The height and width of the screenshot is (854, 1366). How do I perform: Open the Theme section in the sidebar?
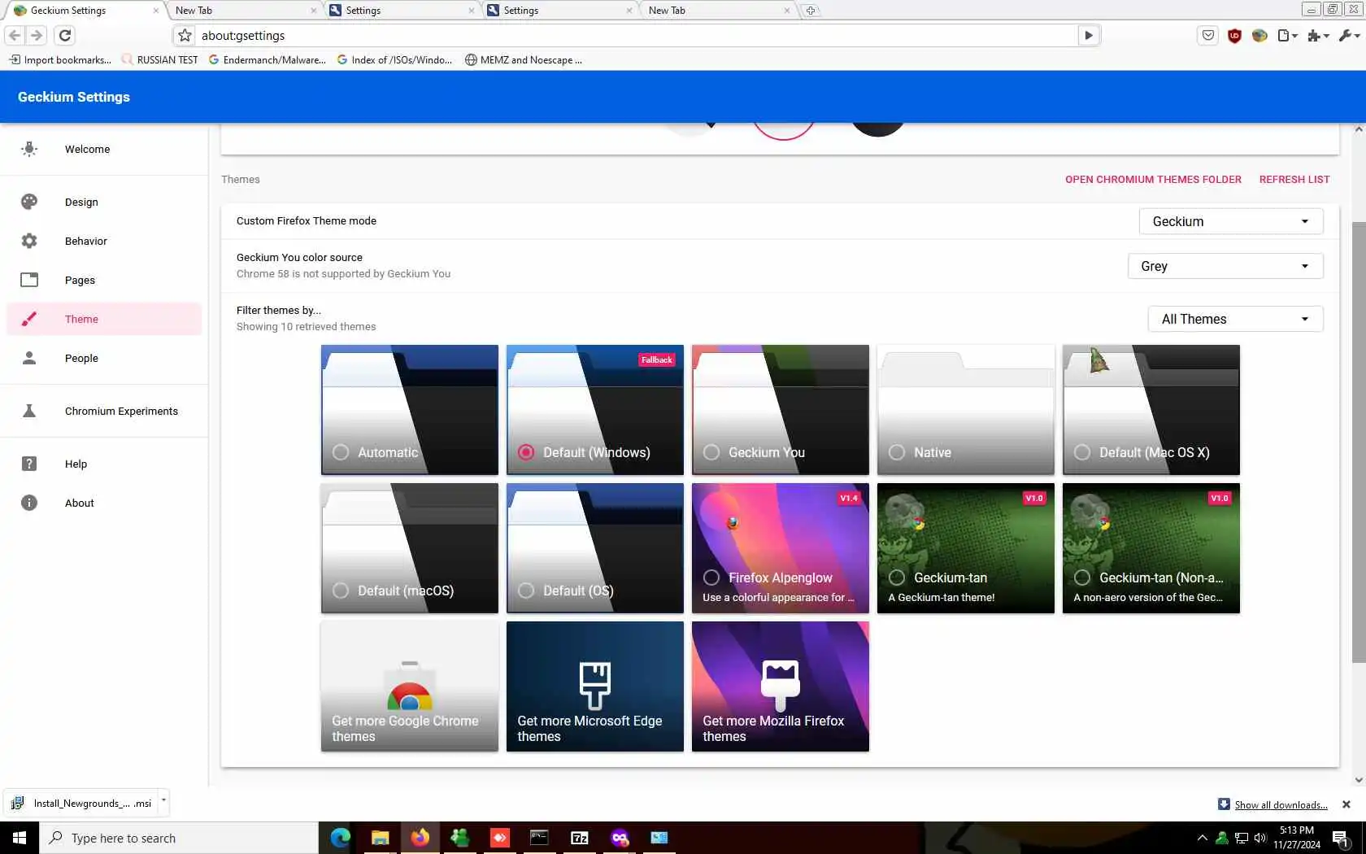click(x=104, y=319)
